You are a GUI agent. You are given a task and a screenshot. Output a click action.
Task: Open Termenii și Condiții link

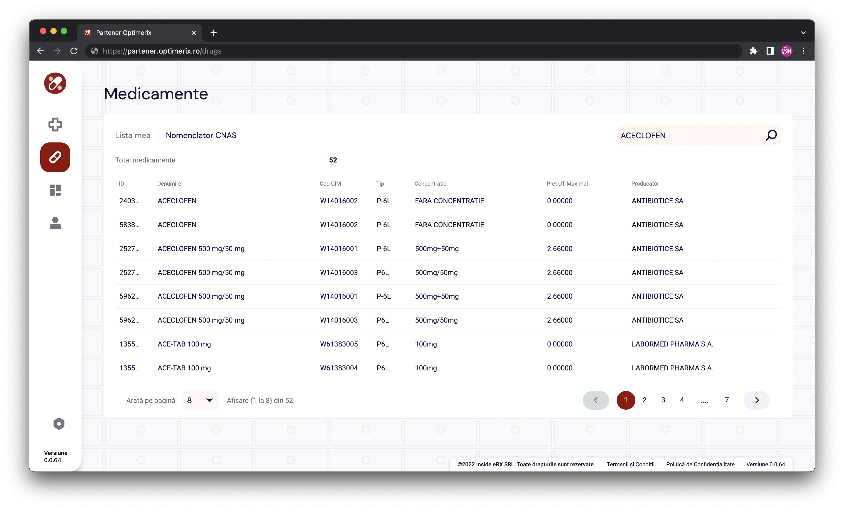[x=631, y=465]
